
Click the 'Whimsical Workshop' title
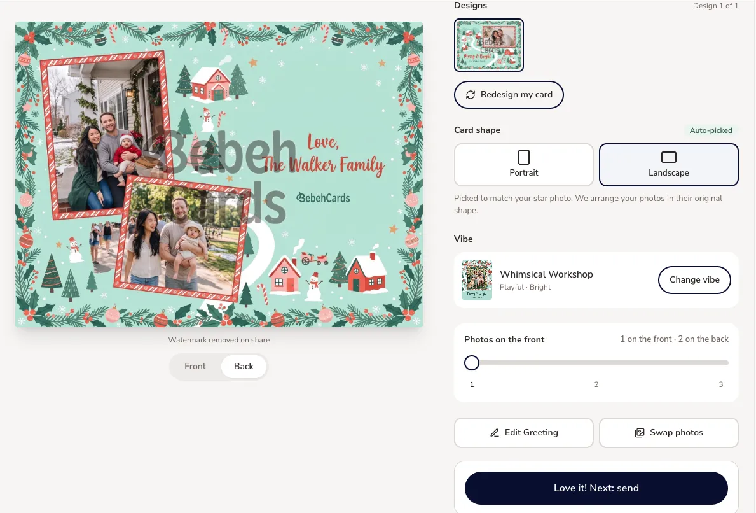pyautogui.click(x=546, y=274)
